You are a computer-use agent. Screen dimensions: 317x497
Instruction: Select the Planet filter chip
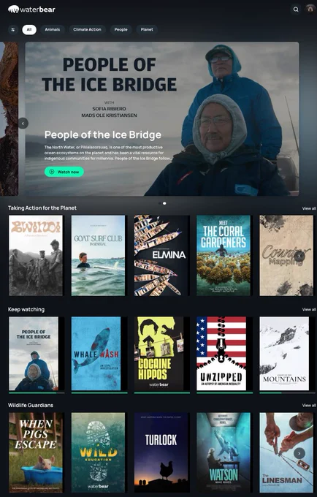tap(147, 29)
